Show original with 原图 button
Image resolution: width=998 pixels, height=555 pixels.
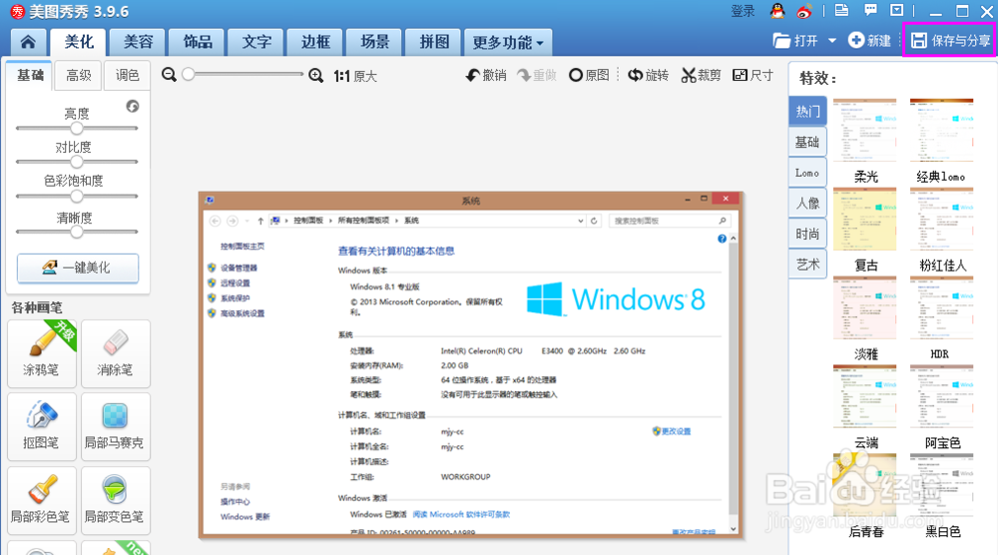[x=590, y=75]
